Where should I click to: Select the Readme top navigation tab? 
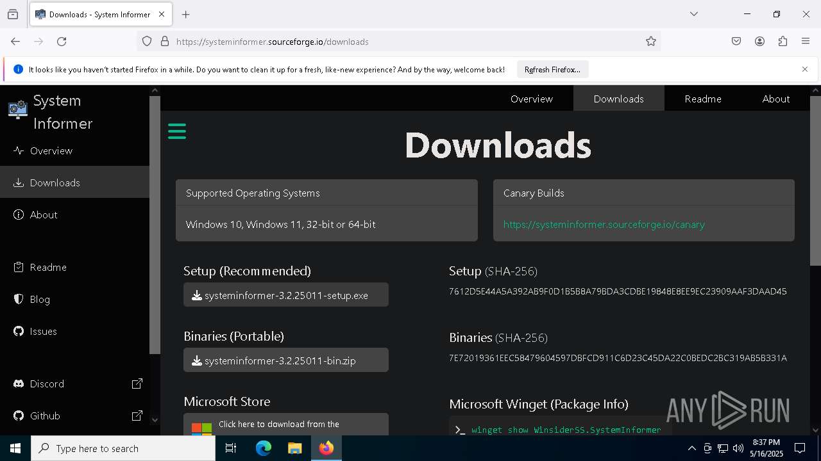[703, 99]
